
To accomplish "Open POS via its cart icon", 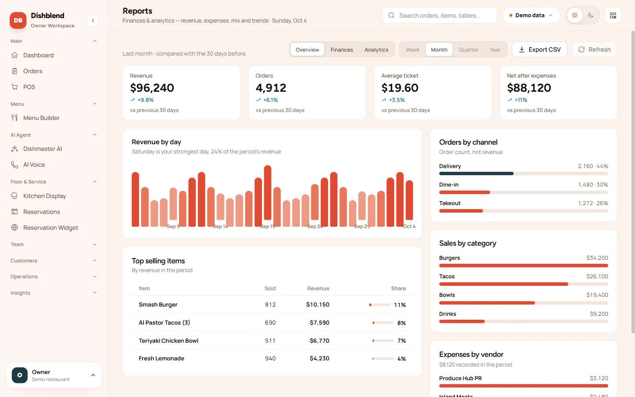I will tap(15, 87).
